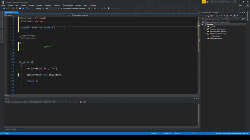
Task: Click on myVector declaration line
Action: pyautogui.click(x=44, y=75)
